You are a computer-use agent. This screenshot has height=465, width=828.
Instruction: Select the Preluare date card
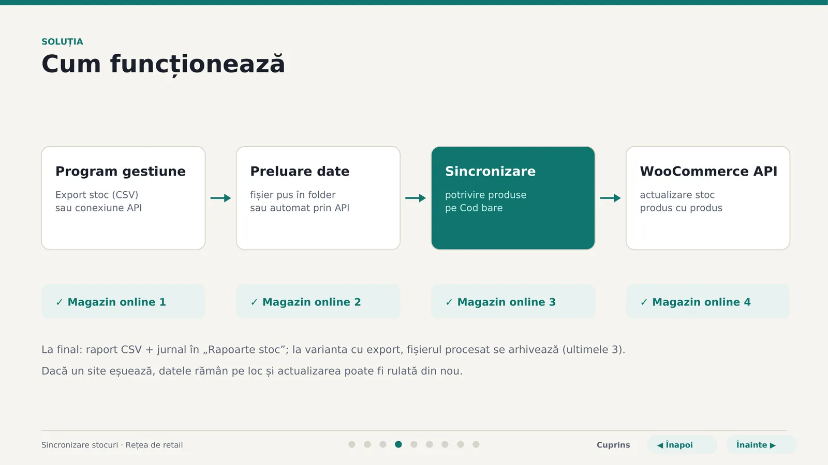click(318, 198)
